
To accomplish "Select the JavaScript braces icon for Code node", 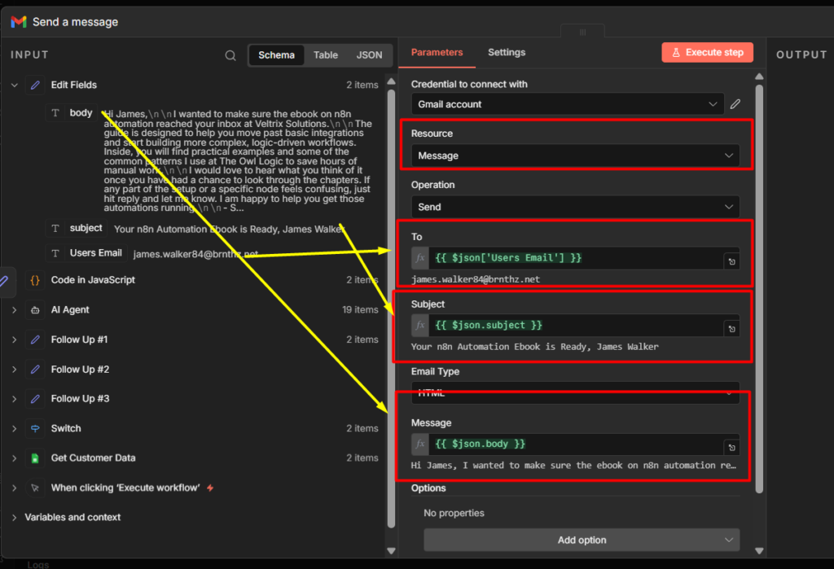I will [x=34, y=279].
